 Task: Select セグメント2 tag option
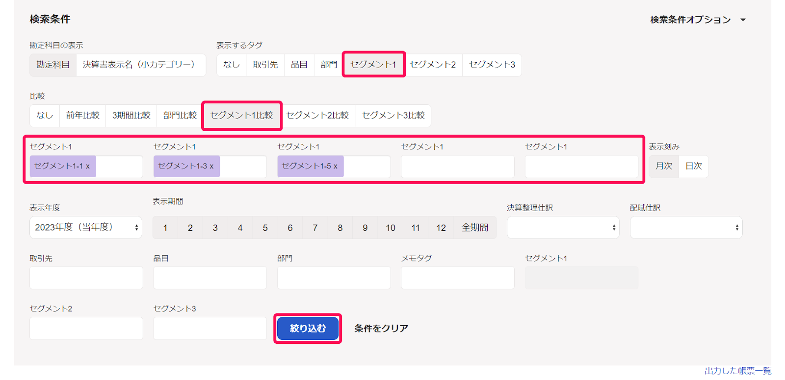click(433, 65)
